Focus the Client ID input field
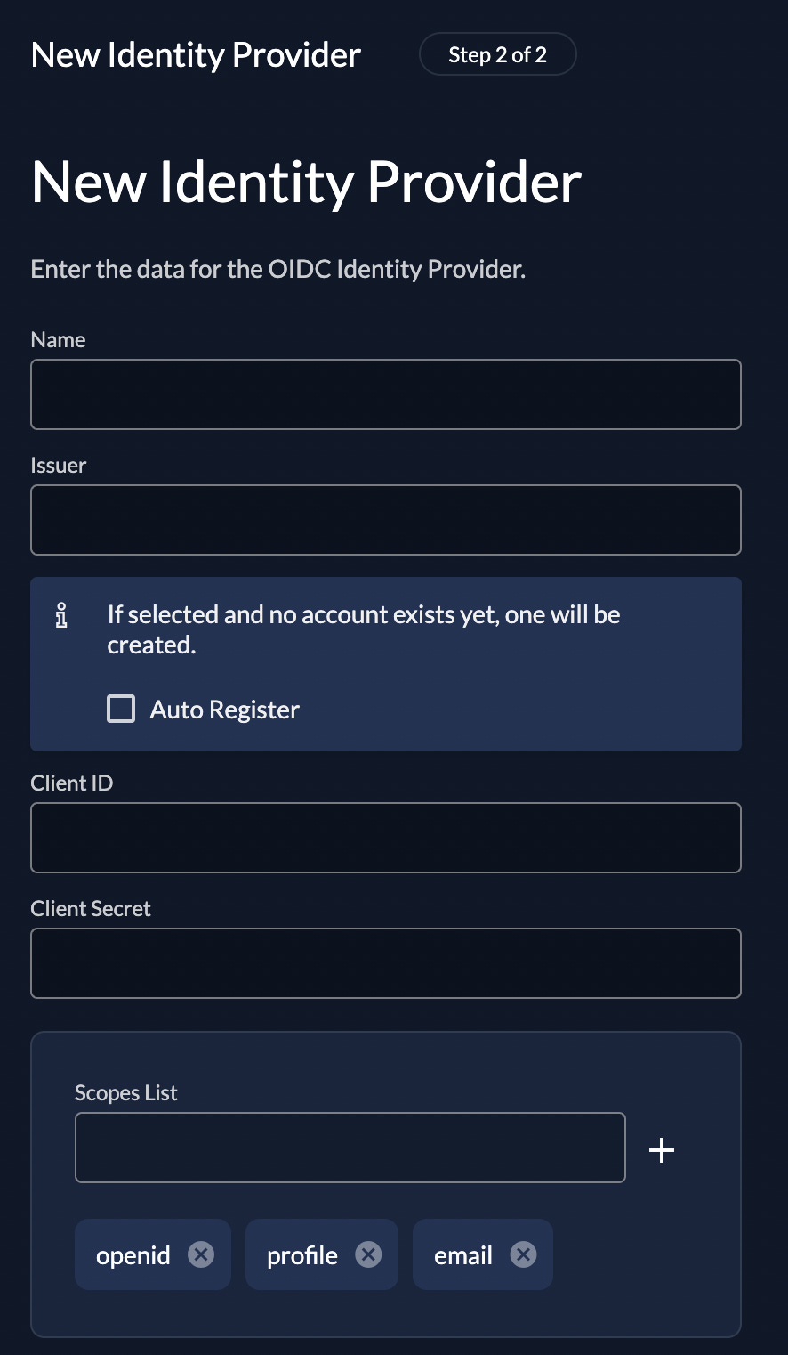 [x=386, y=837]
